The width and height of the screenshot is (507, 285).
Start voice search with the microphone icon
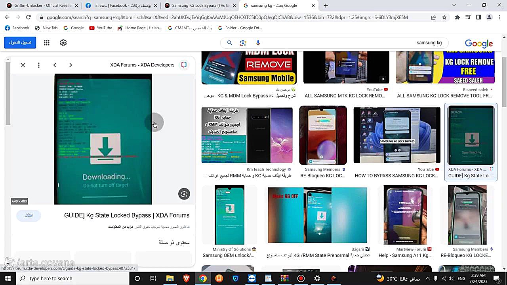tap(258, 43)
